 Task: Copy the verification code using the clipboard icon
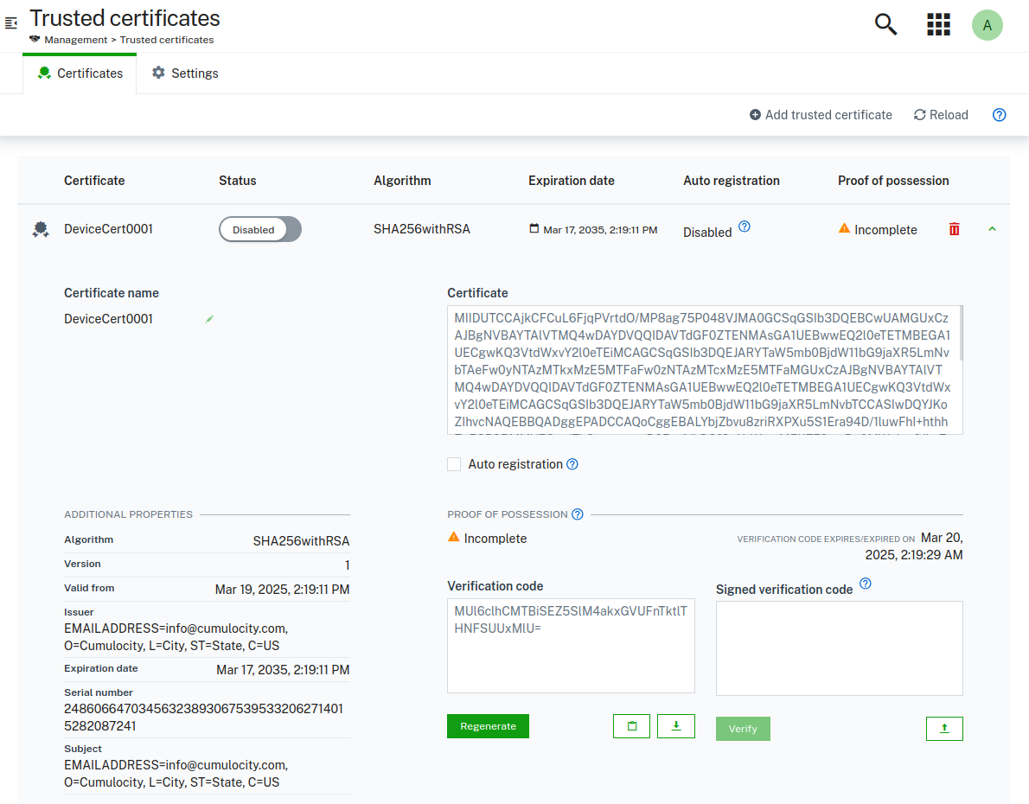click(631, 725)
